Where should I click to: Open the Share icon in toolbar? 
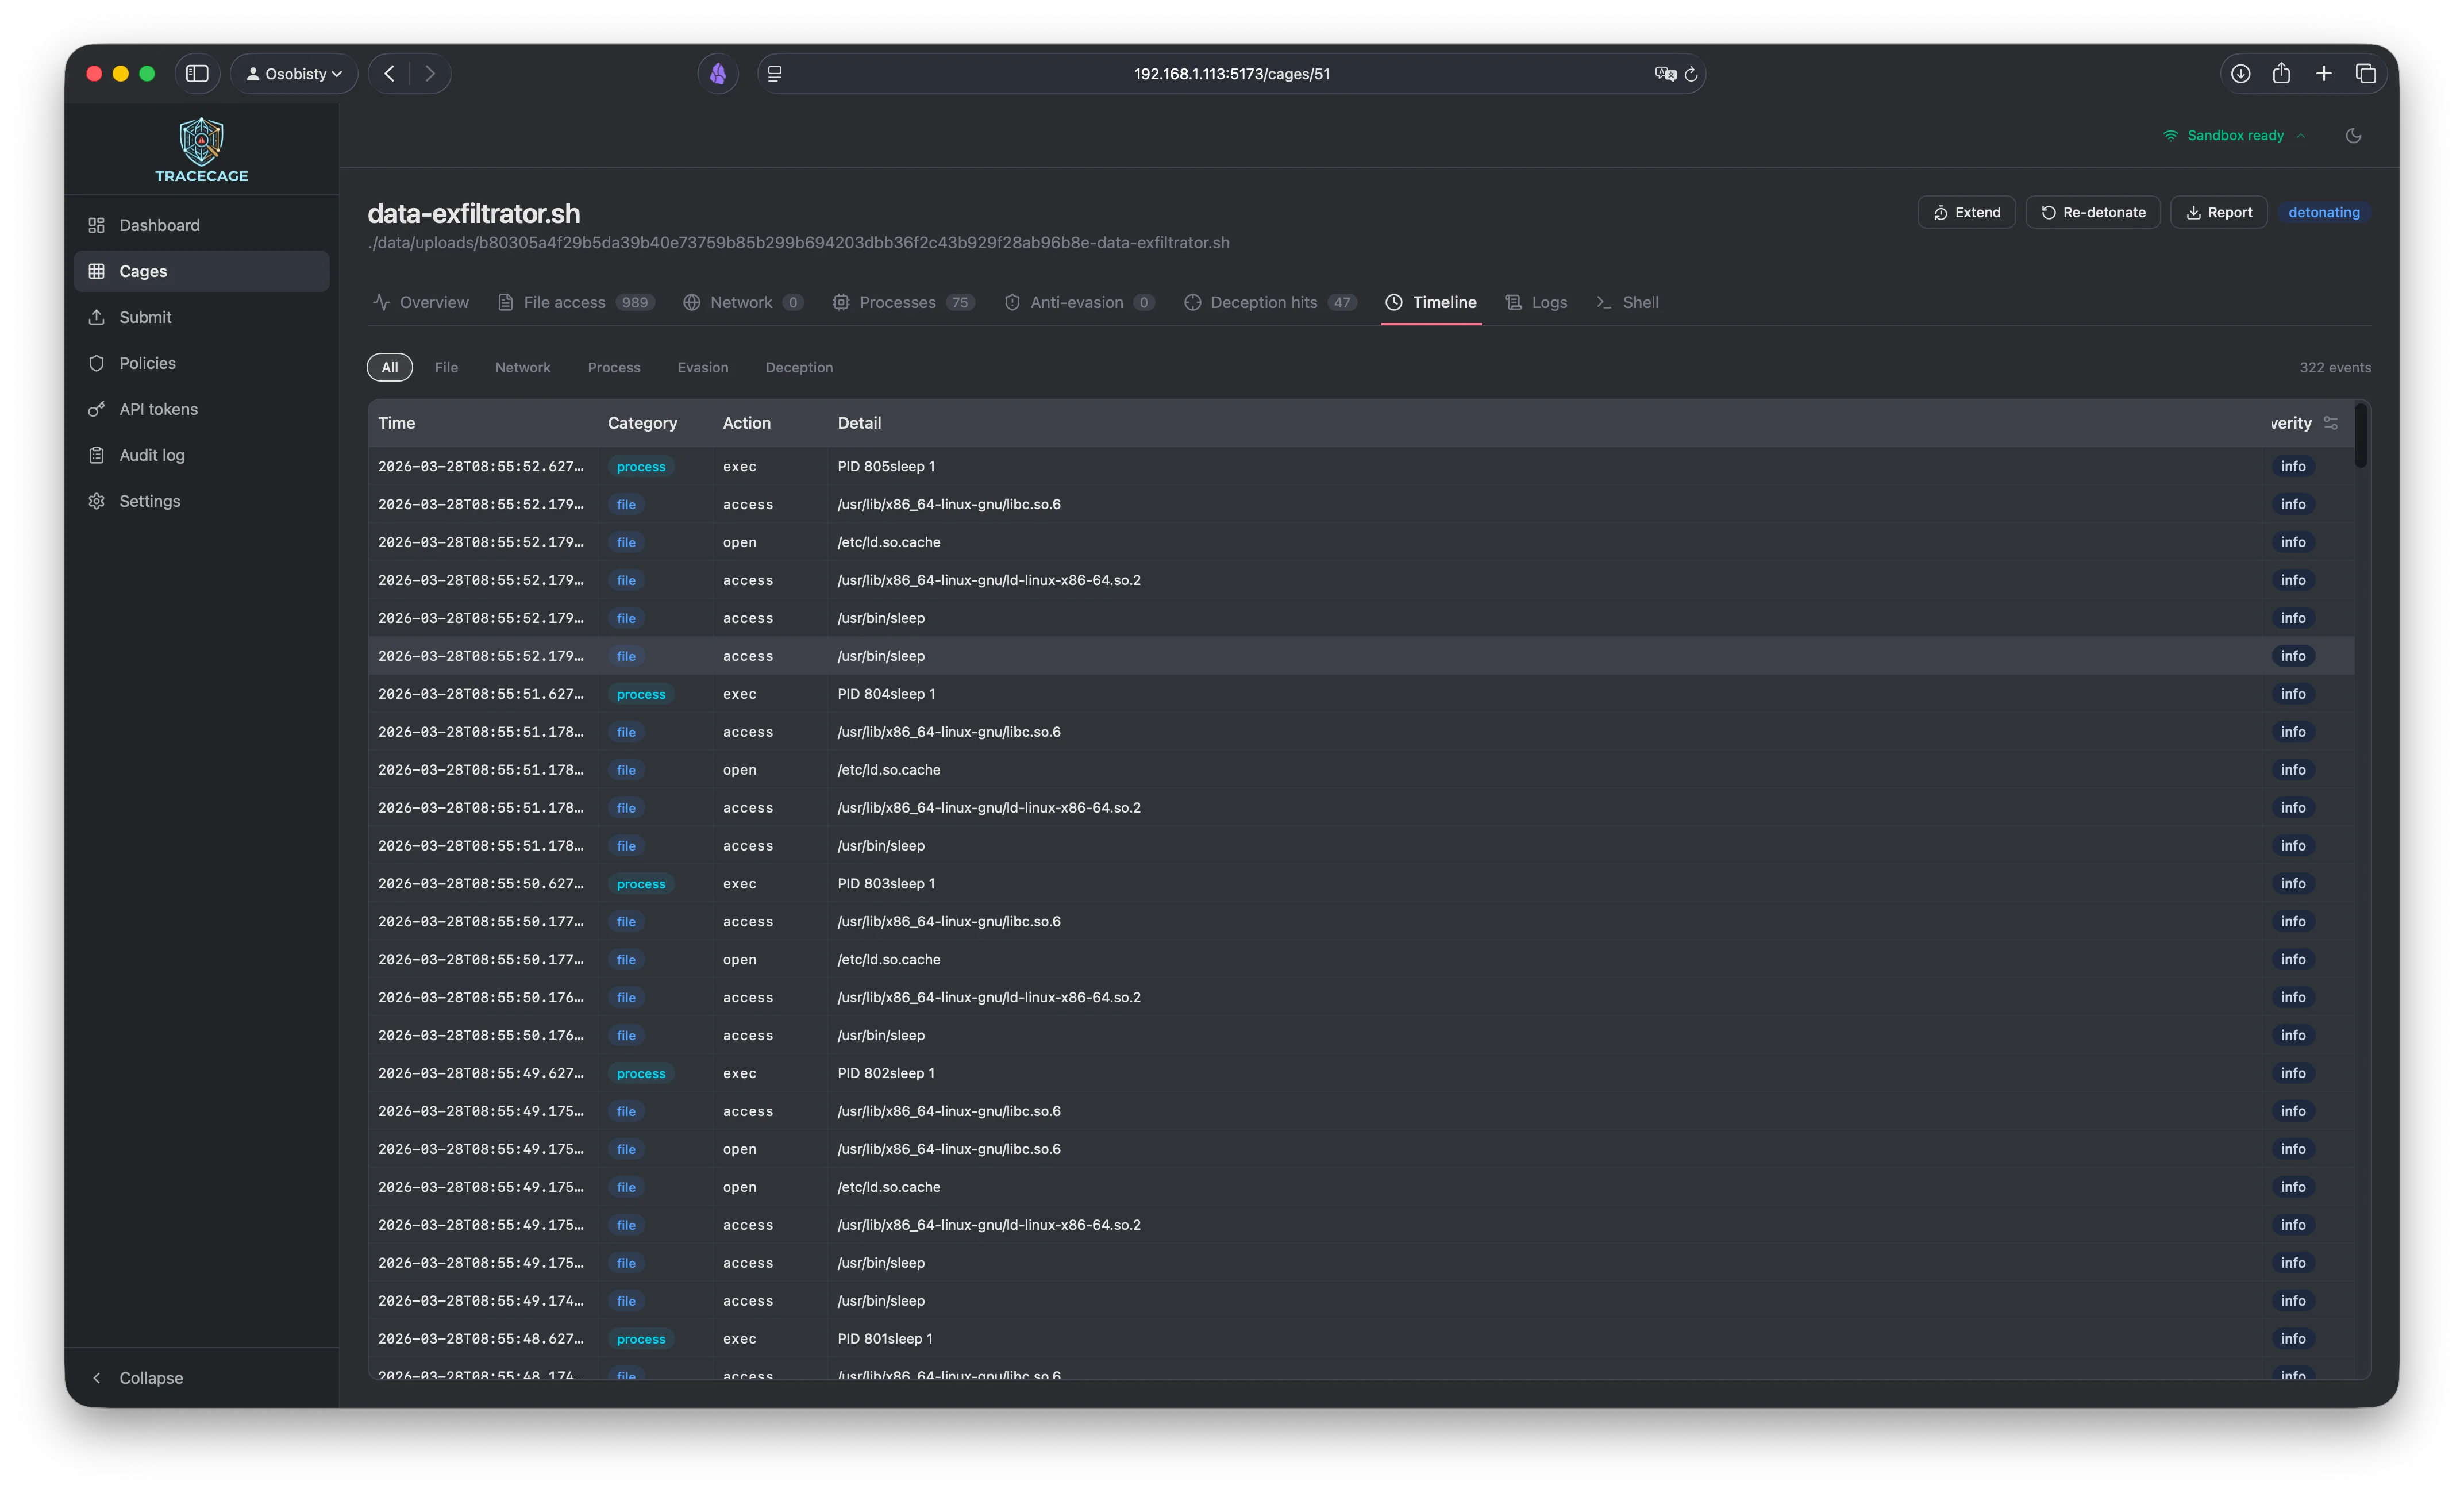2281,74
